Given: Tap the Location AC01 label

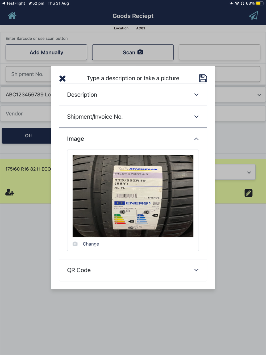Looking at the screenshot, I should pyautogui.click(x=130, y=28).
